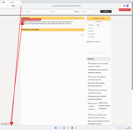Click the SEARCH button
This screenshot has width=133, height=130.
[x=106, y=12]
